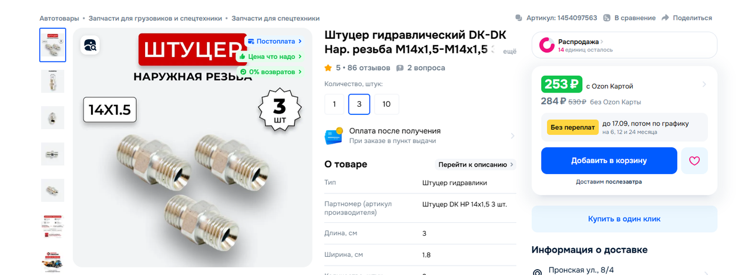This screenshot has width=752, height=275.
Task: Select quantity option 3
Action: [x=359, y=104]
